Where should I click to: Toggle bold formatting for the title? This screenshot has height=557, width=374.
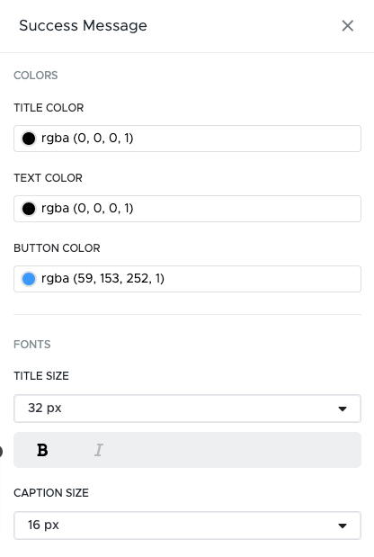pos(42,450)
